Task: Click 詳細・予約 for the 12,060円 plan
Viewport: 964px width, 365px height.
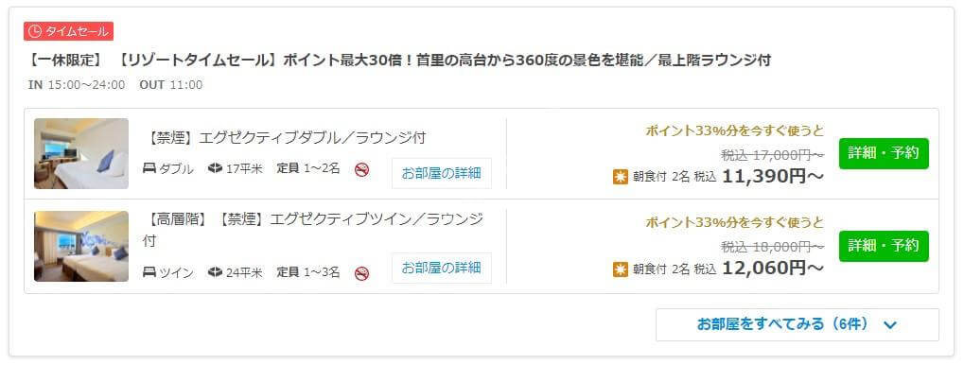Action: point(885,246)
